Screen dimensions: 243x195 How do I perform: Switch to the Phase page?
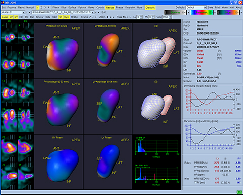click(119, 8)
